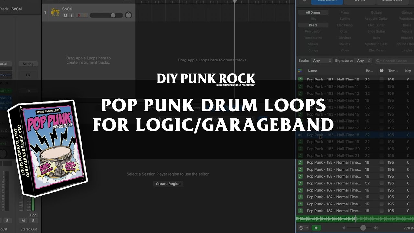Sort loops by Beats column

coord(369,71)
